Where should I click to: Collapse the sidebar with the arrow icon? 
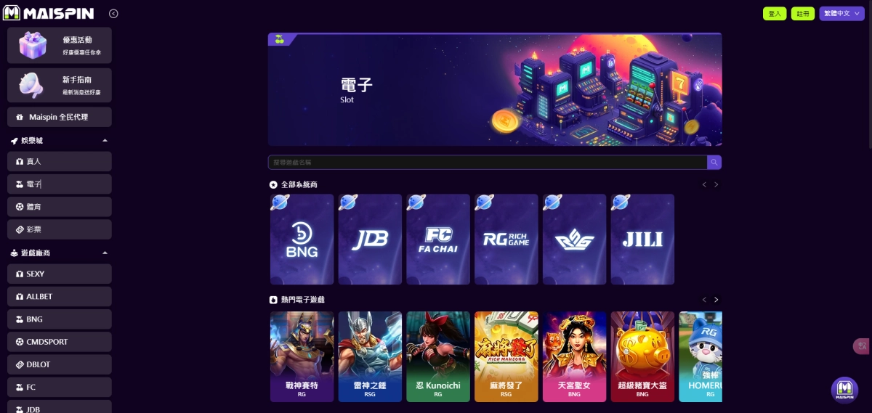[x=113, y=14]
